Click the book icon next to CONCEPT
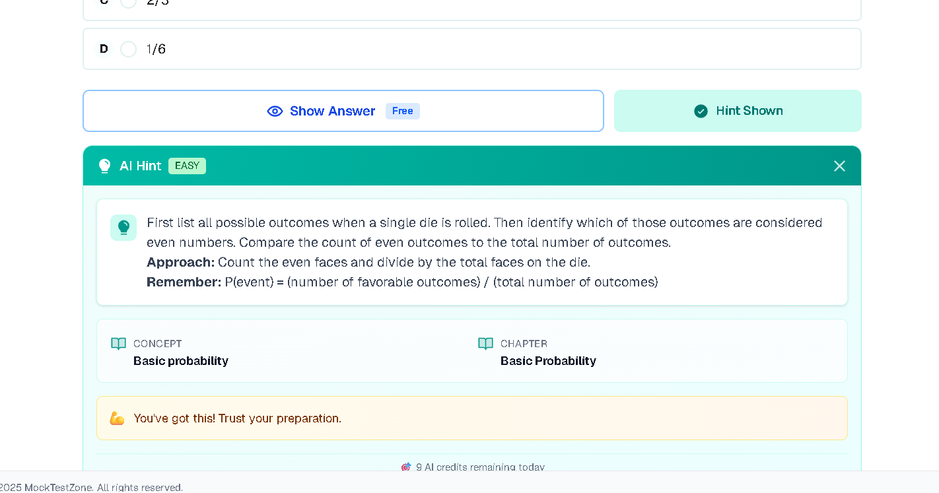939x493 pixels. 118,344
